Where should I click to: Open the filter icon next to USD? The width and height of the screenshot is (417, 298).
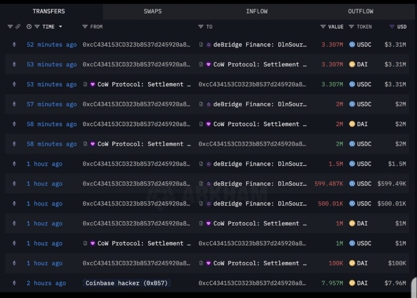coord(392,26)
